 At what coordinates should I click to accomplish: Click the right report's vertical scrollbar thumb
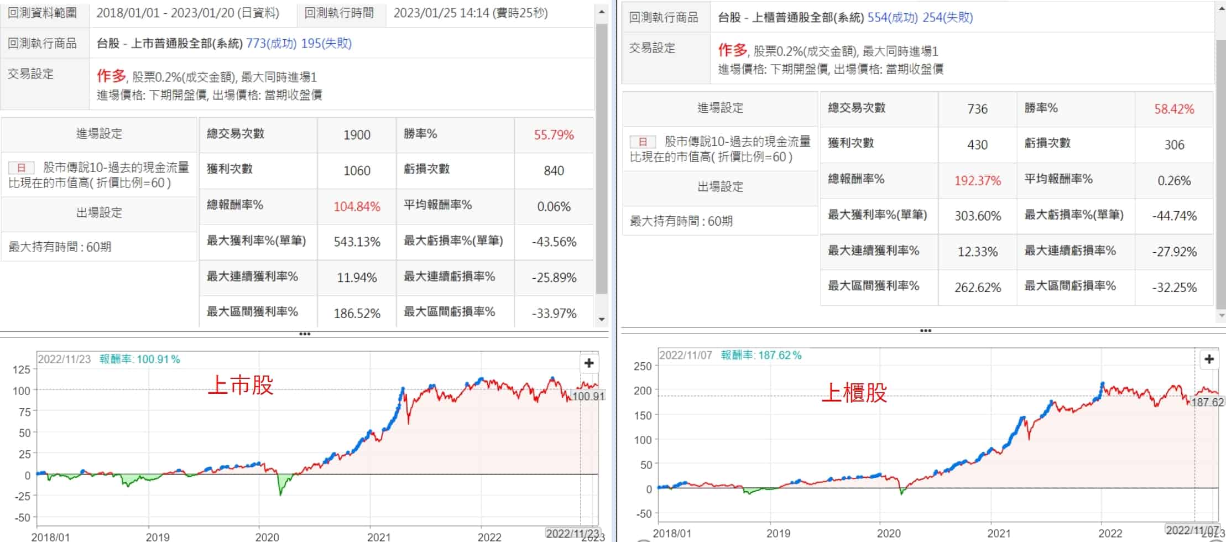pyautogui.click(x=1221, y=171)
